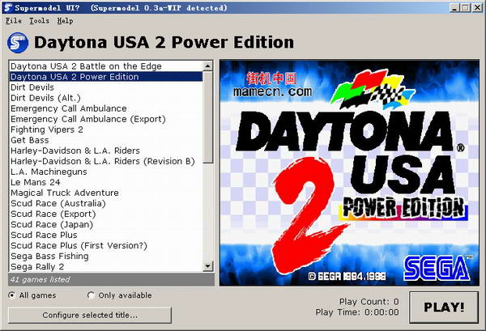Select the Le Mans 24 entry
The image size is (486, 331).
(x=106, y=182)
